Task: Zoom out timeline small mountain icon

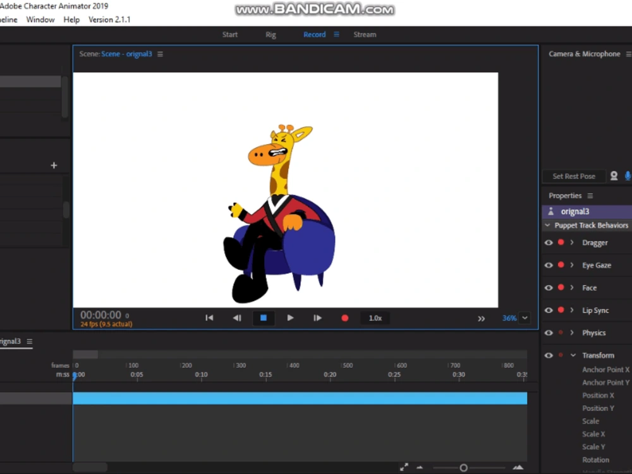Action: point(420,468)
